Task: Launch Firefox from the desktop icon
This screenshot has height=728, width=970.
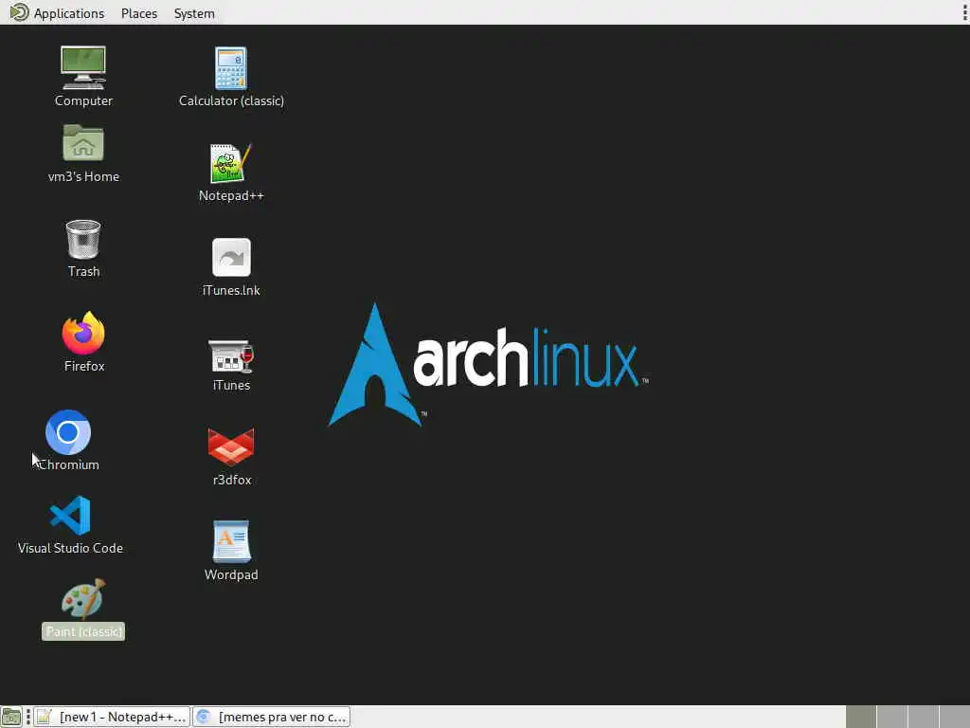Action: point(83,333)
